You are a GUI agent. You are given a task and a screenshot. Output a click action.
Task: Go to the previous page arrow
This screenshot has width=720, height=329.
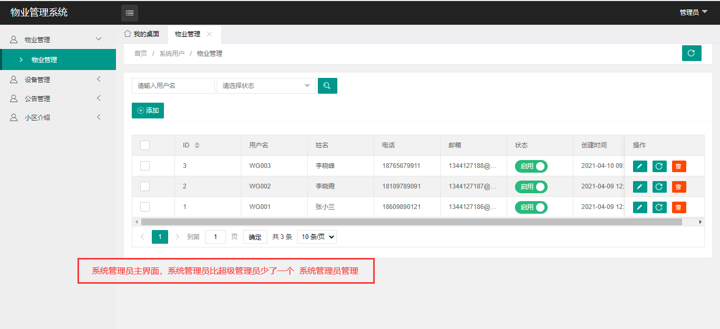[142, 237]
